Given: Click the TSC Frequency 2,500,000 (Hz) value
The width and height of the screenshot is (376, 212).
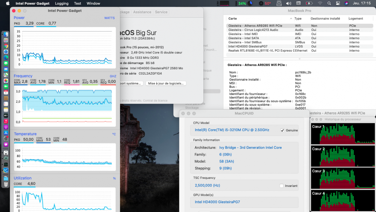Looking at the screenshot, I should tap(207, 185).
